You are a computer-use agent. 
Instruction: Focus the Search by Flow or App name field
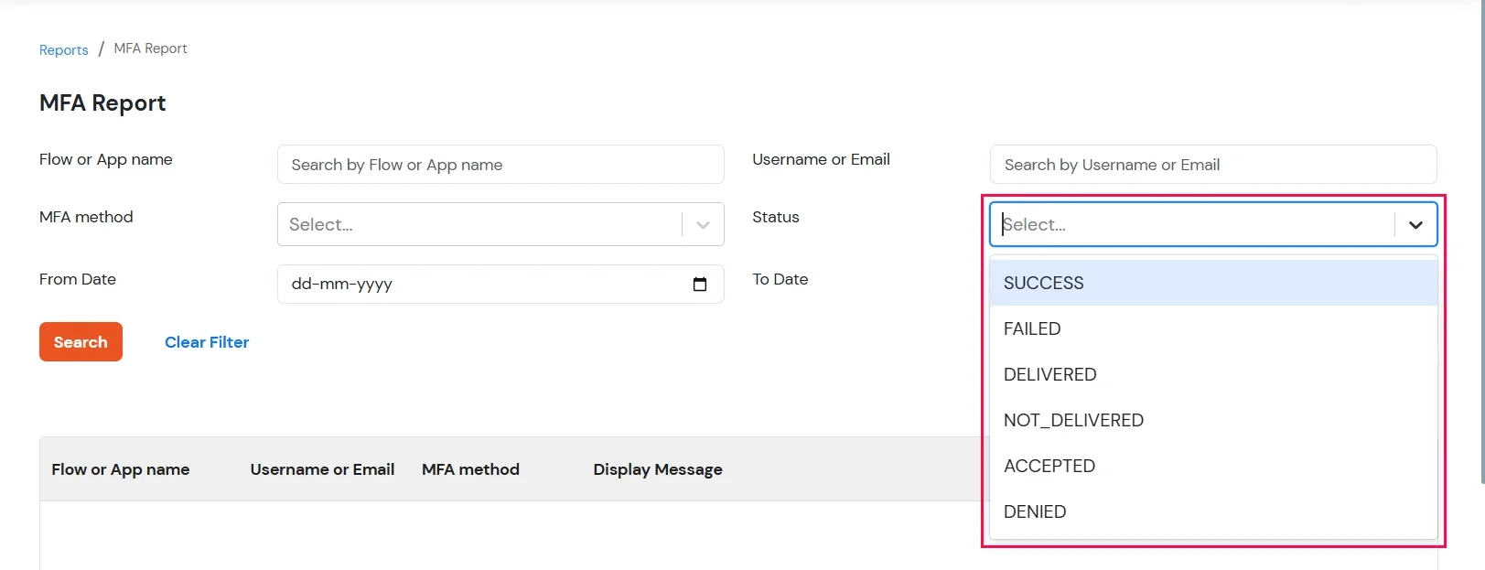500,165
